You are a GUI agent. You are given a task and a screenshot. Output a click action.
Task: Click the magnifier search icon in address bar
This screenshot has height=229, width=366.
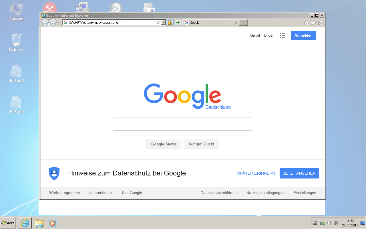click(158, 23)
